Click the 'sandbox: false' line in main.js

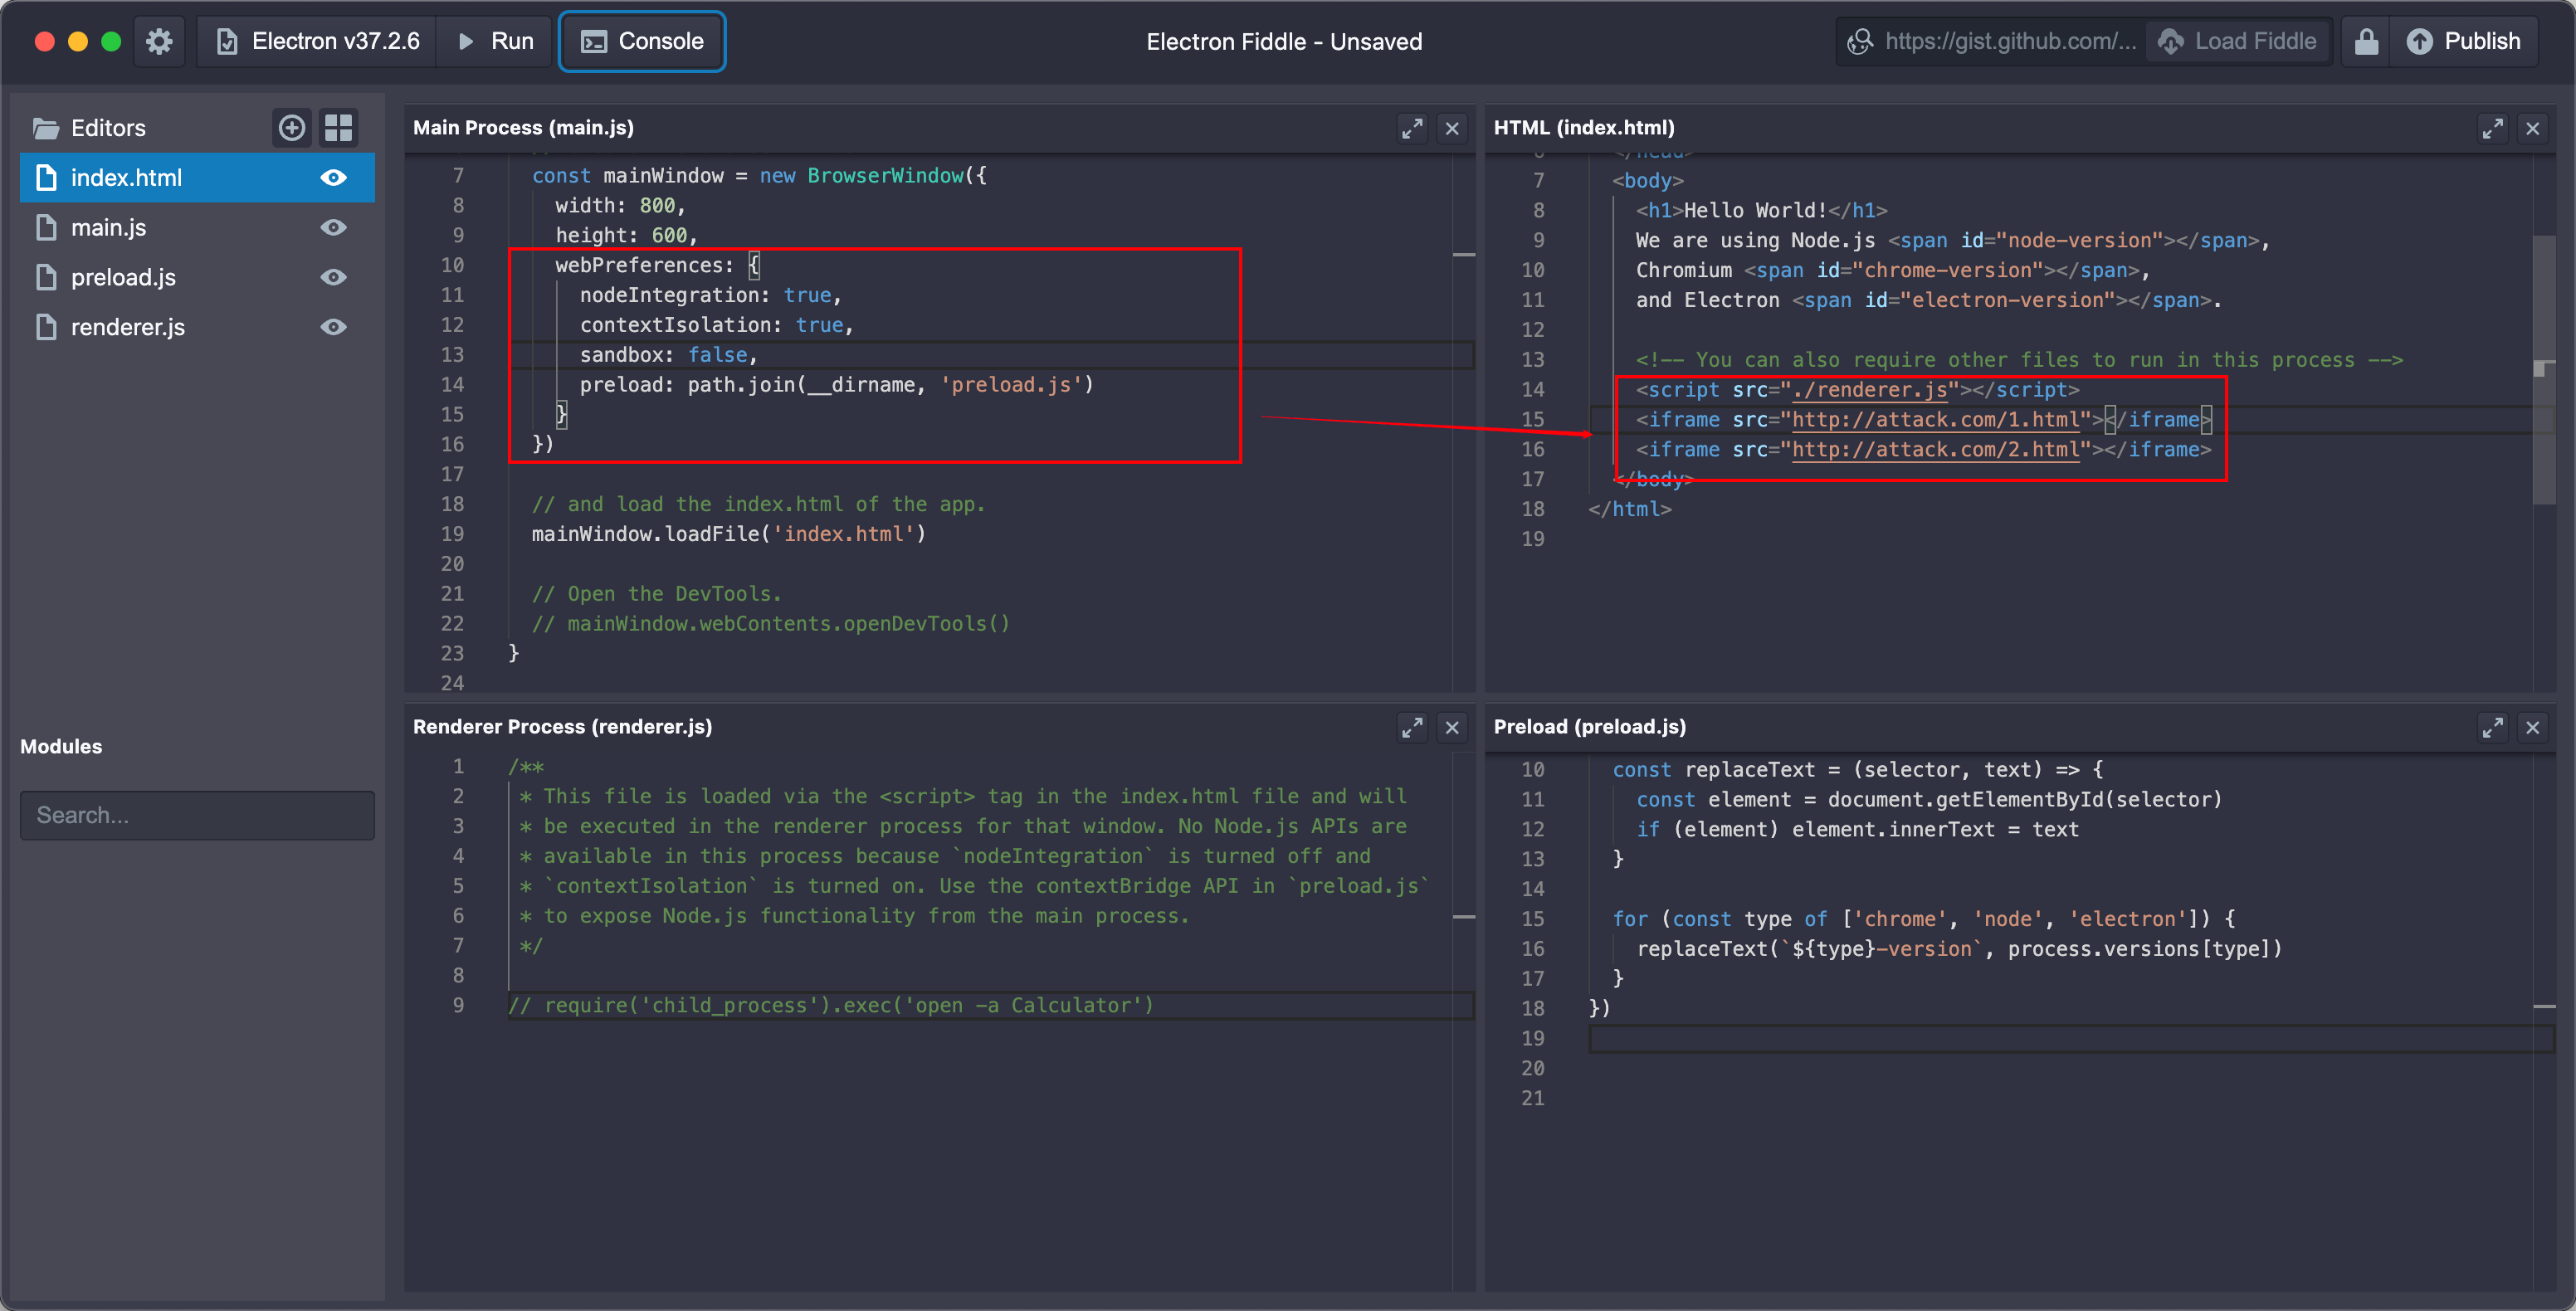pyautogui.click(x=669, y=355)
